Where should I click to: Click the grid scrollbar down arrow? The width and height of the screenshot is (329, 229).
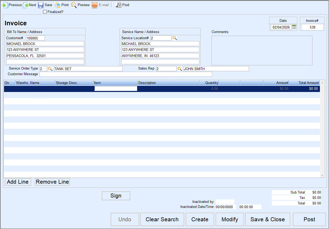[x=322, y=175]
